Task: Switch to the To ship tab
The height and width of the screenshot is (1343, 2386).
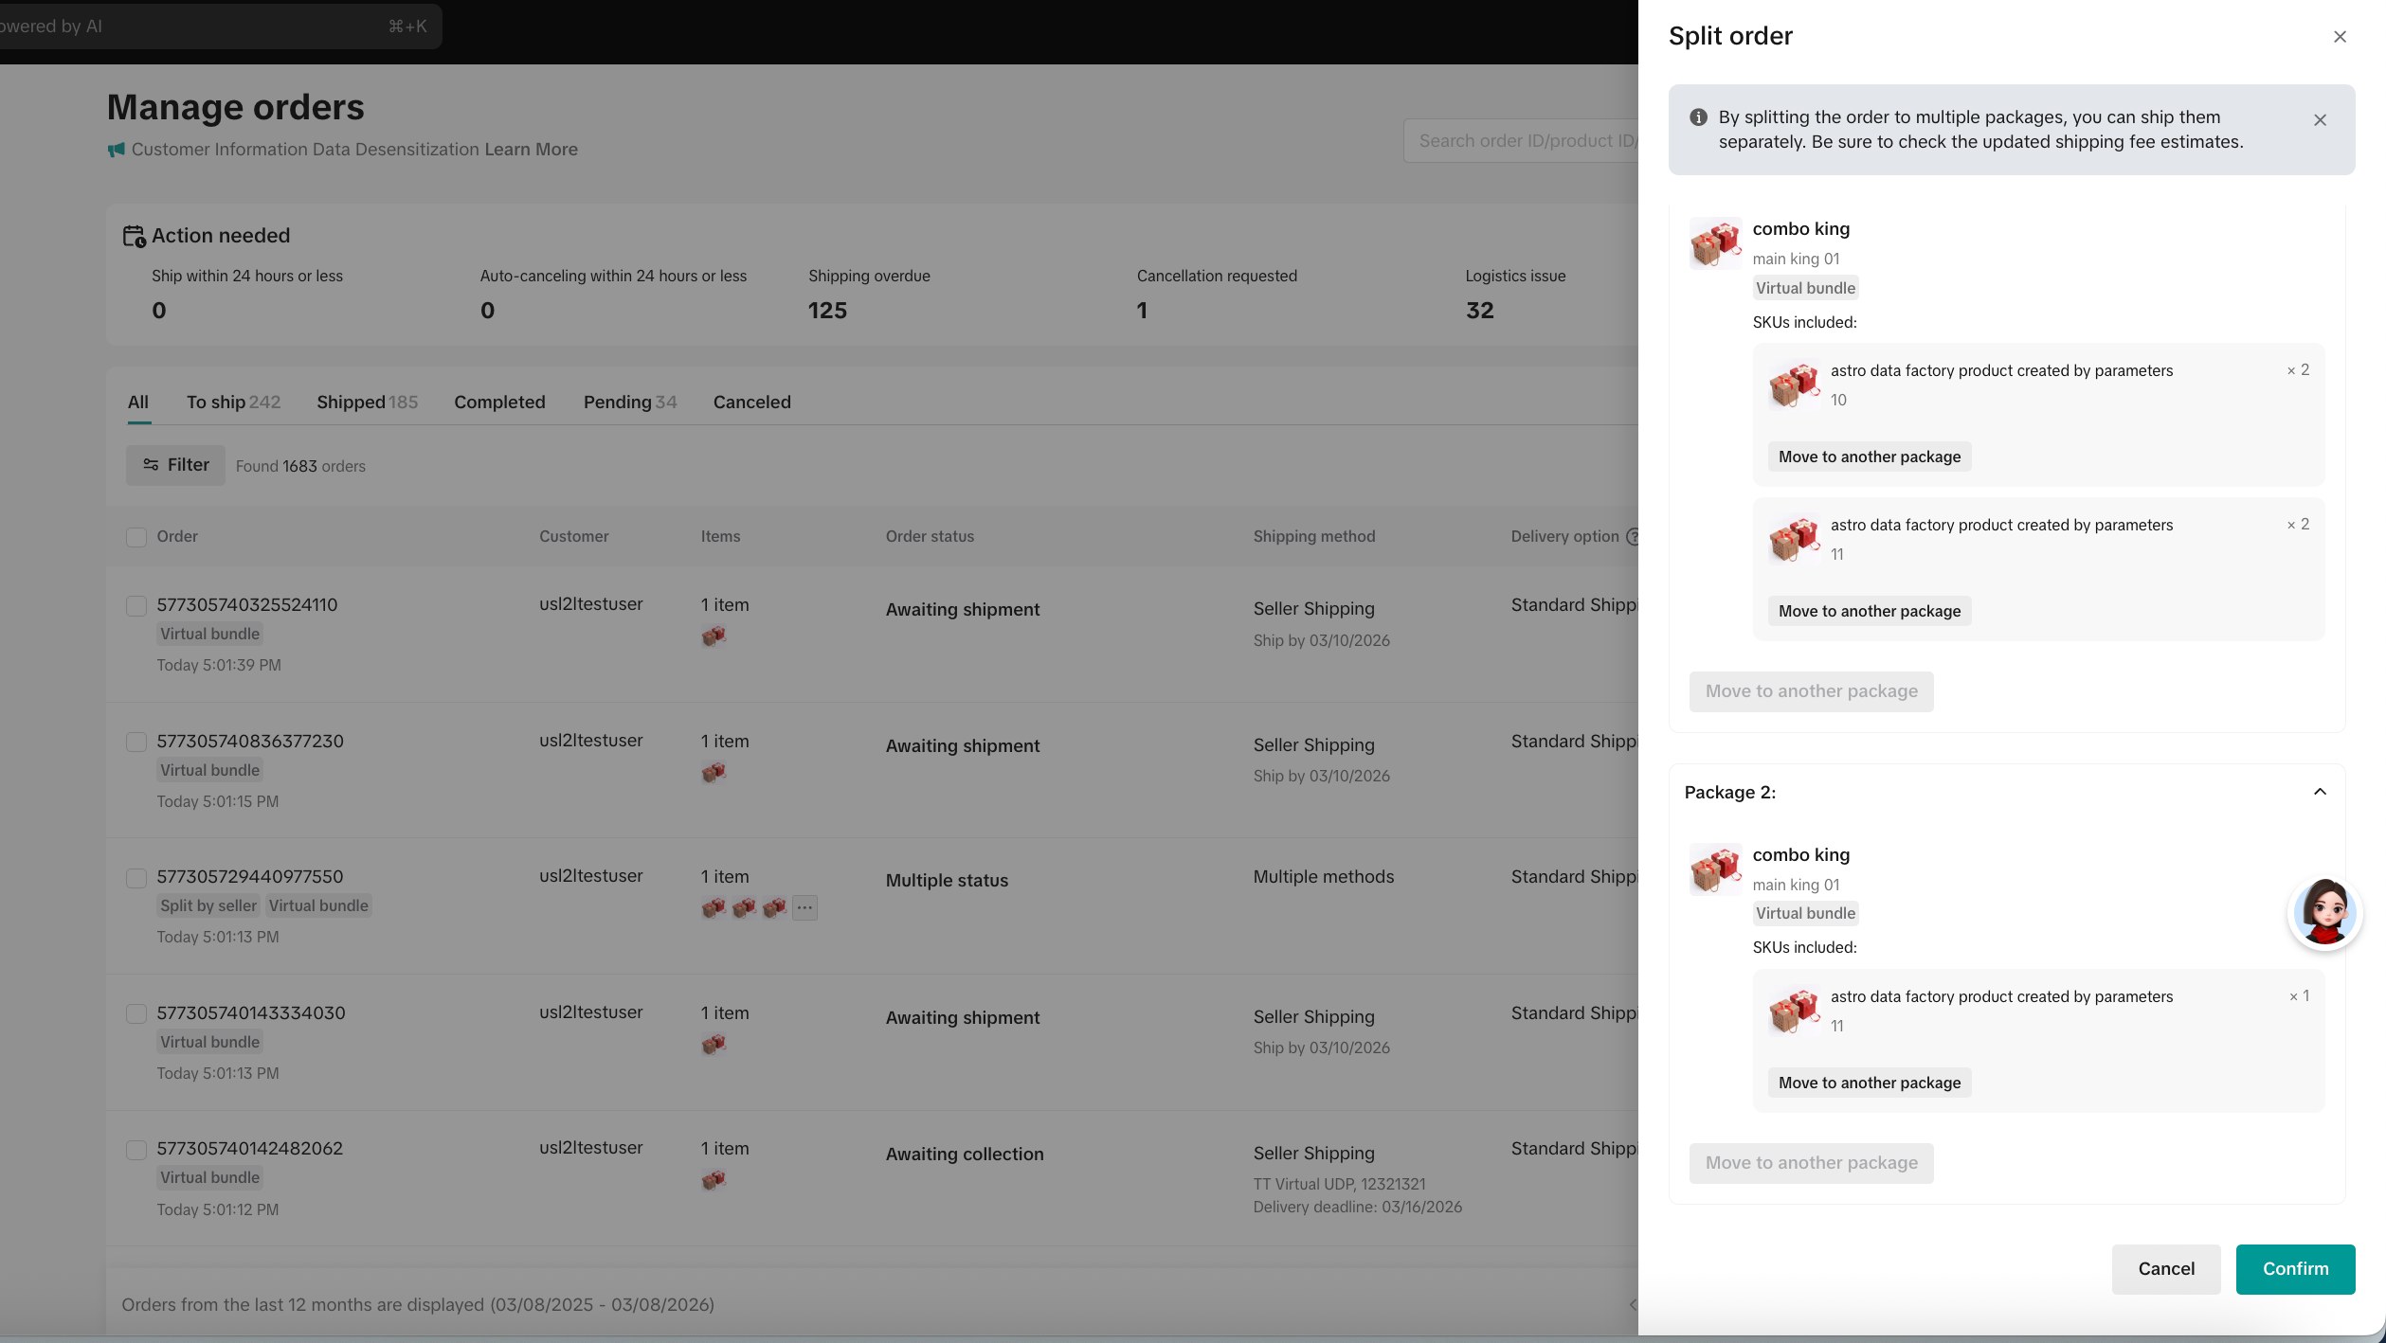Action: [233, 402]
